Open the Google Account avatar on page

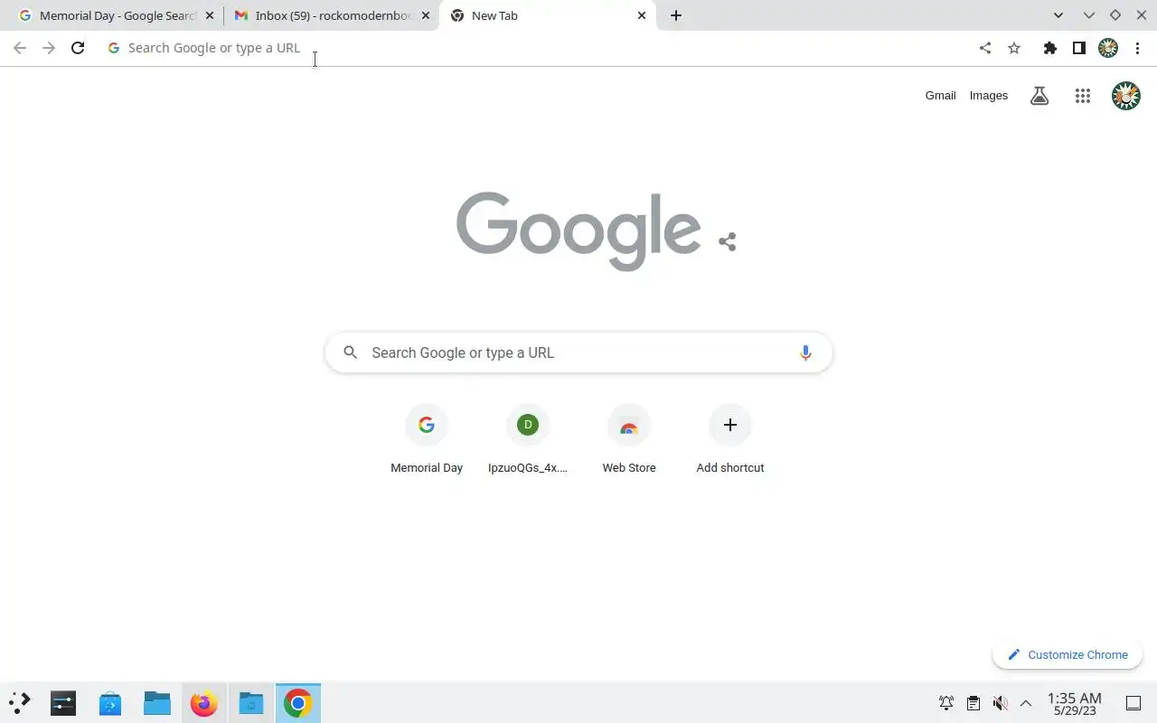point(1125,96)
